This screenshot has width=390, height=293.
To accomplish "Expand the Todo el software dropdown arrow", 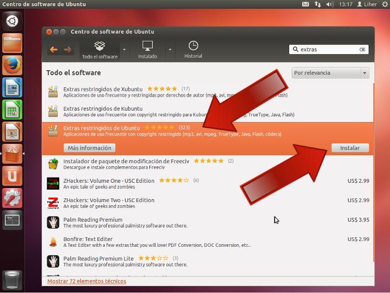I will tap(124, 49).
